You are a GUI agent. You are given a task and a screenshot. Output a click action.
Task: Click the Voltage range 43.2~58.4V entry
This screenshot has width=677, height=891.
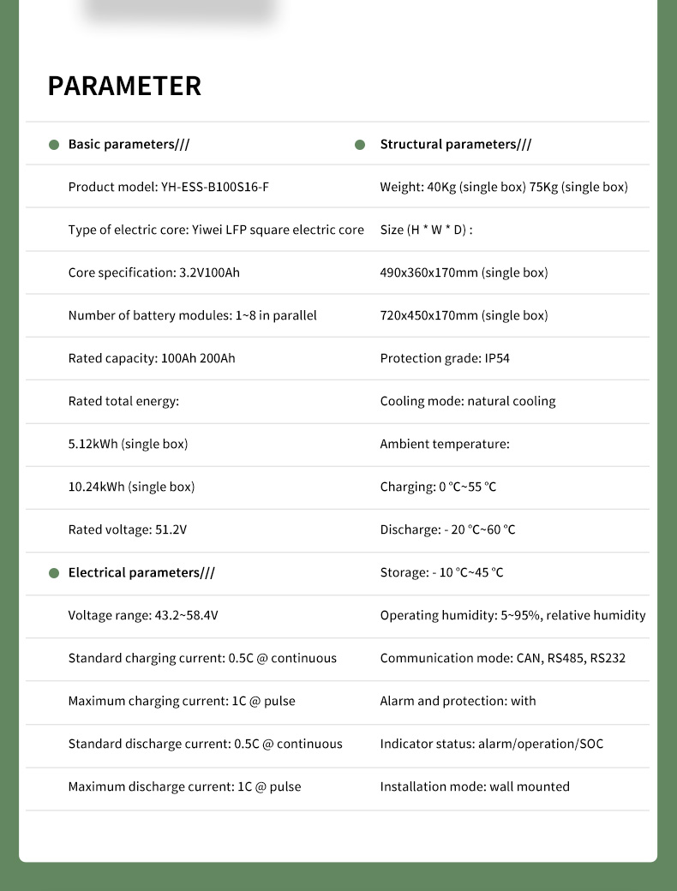pyautogui.click(x=149, y=616)
